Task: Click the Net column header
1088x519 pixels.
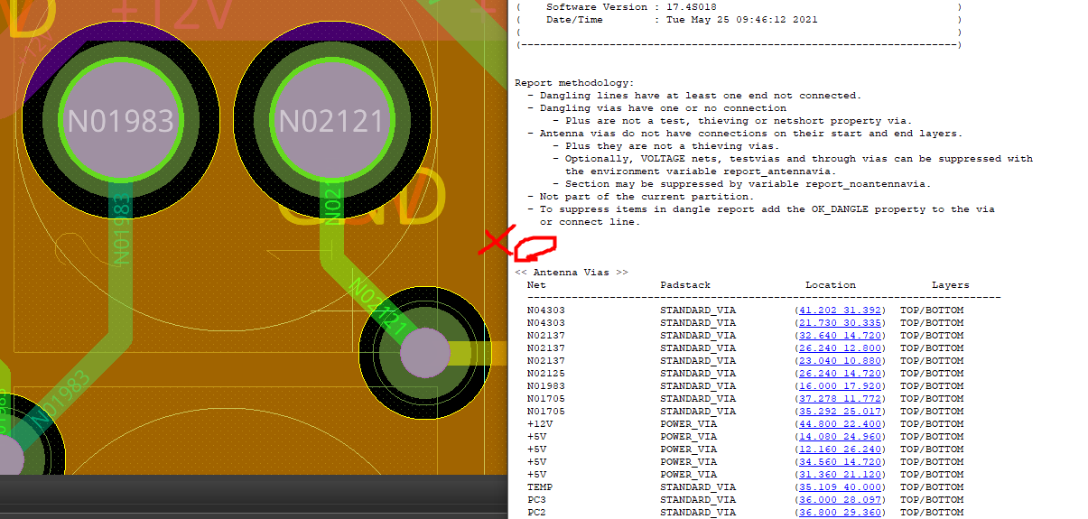Action: [537, 284]
